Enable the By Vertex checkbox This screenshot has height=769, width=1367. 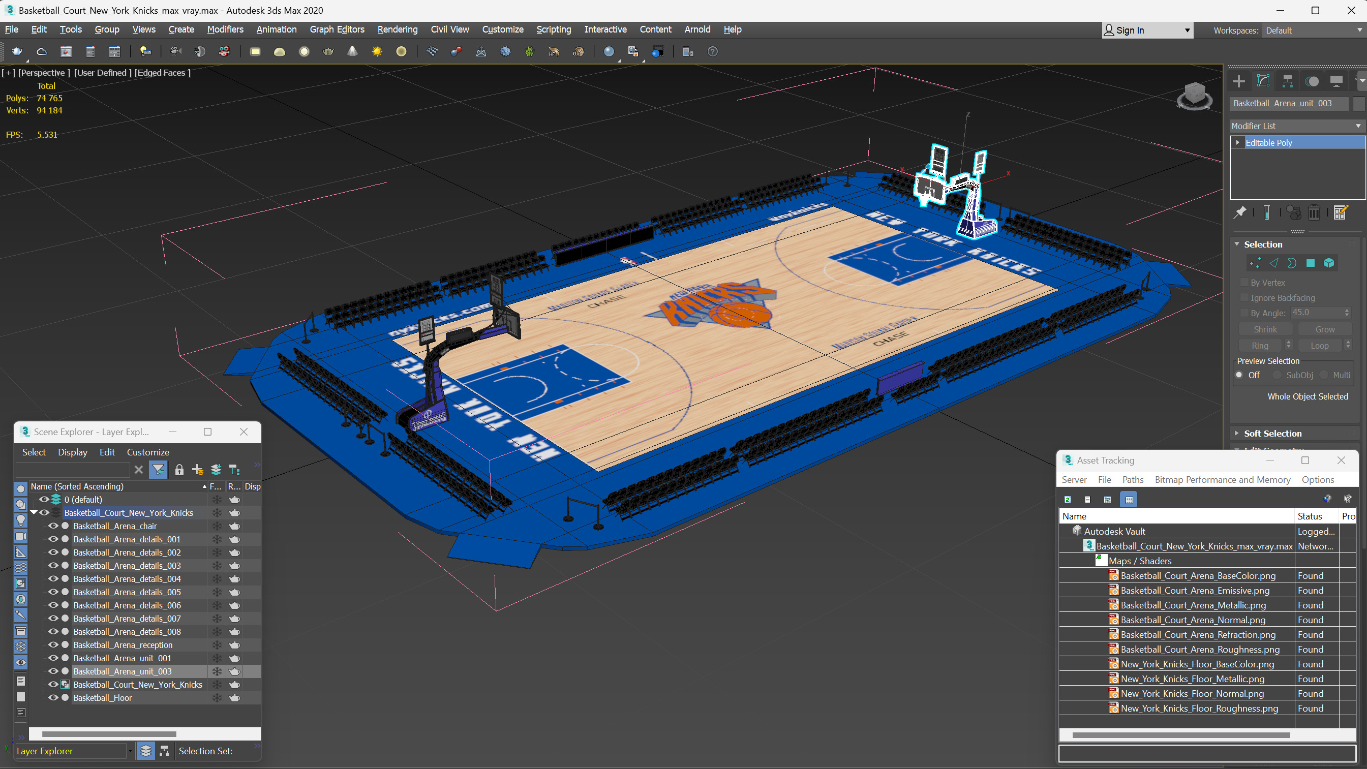point(1244,282)
